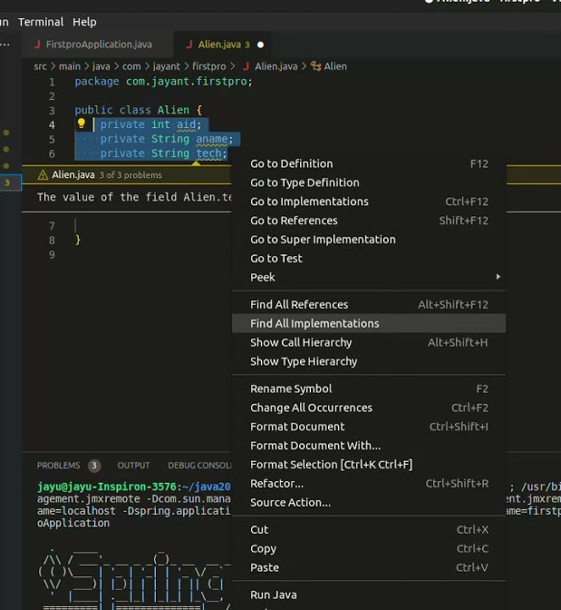Open the Help menu
Screen dimensions: 561x610
(x=85, y=22)
